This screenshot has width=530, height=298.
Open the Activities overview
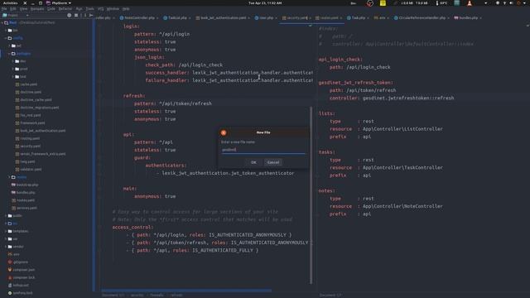click(x=11, y=3)
